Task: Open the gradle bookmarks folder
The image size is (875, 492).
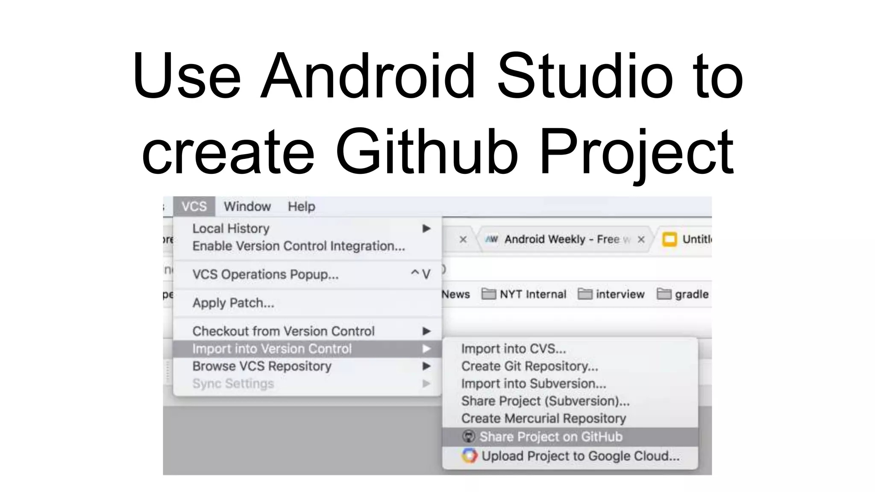Action: [682, 294]
